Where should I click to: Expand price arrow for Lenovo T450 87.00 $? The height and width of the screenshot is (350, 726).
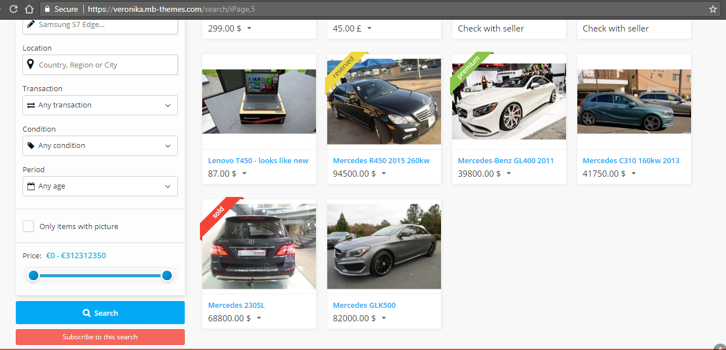click(244, 174)
